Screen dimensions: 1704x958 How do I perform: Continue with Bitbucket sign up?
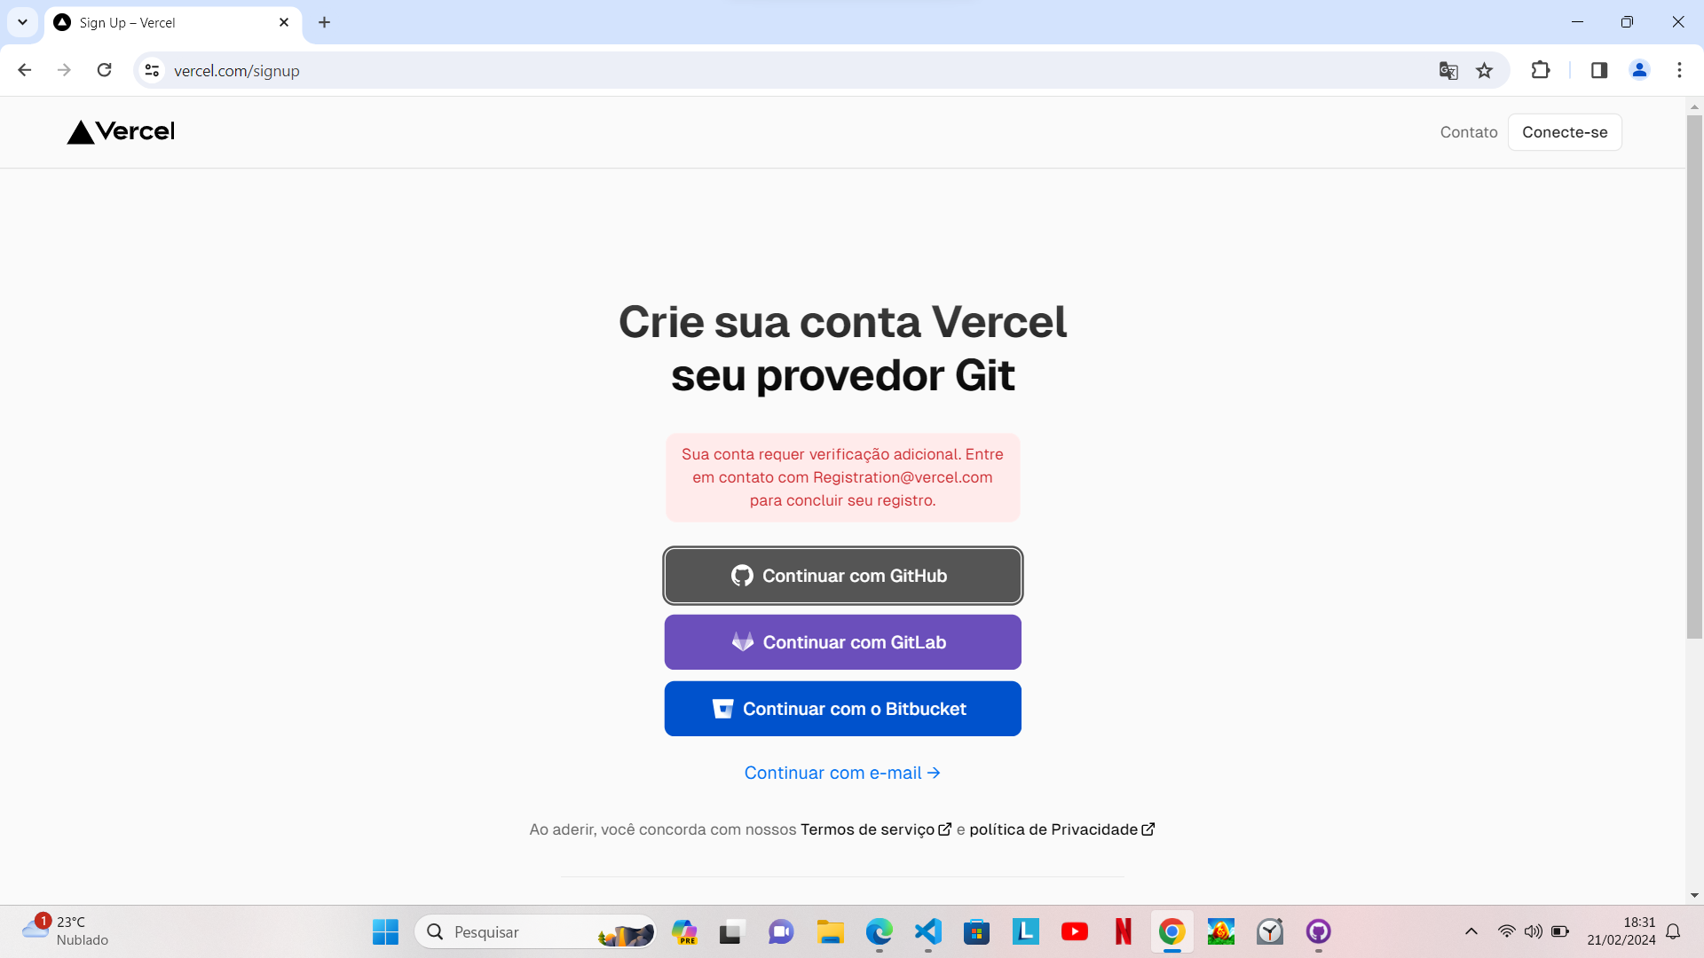coord(842,709)
